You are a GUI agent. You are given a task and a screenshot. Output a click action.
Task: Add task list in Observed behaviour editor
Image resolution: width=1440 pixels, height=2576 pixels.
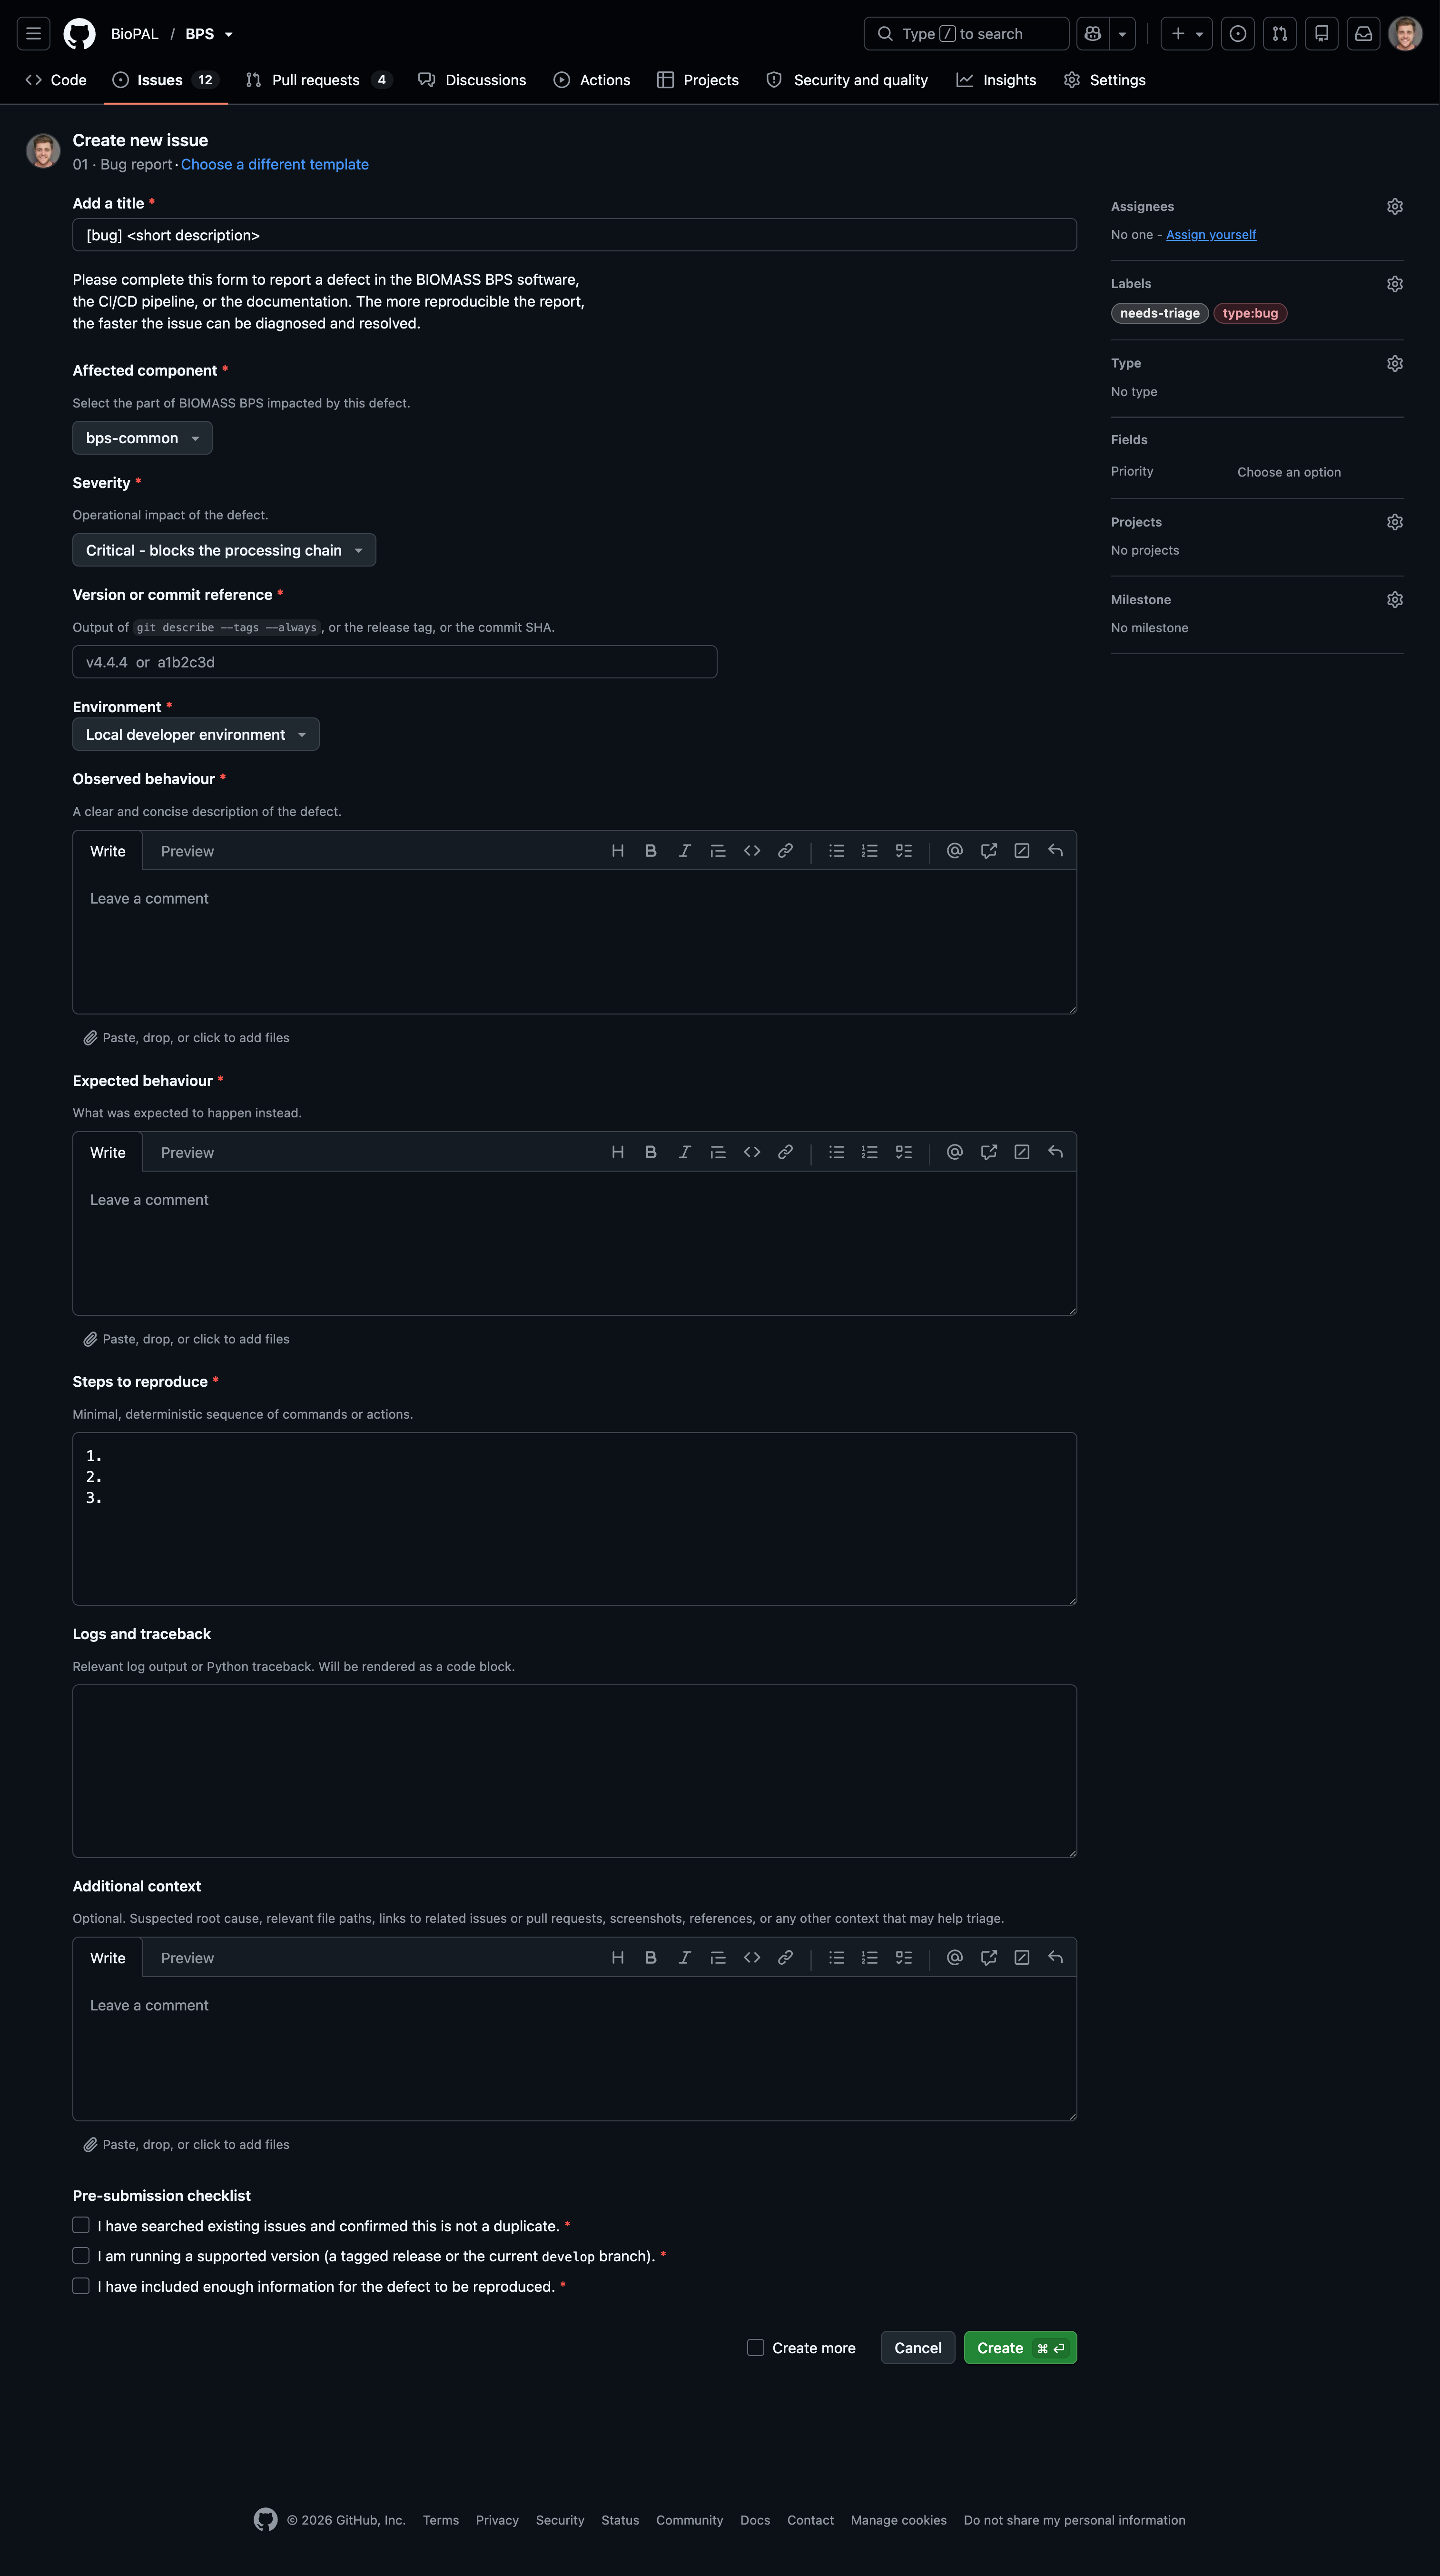[x=903, y=851]
